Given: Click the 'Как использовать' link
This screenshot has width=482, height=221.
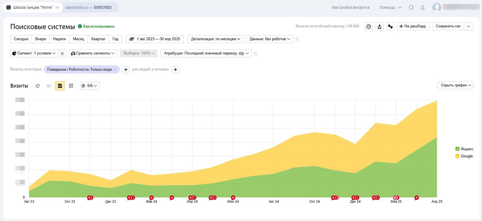Looking at the screenshot, I should coord(99,26).
